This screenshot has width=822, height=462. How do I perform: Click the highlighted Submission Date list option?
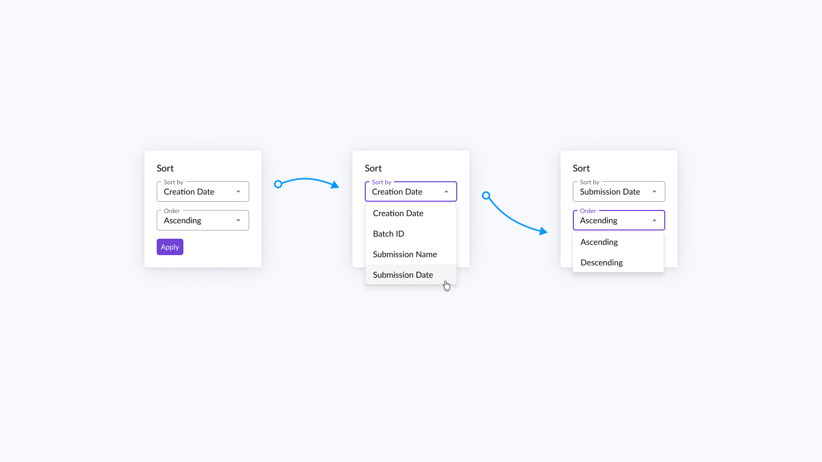(x=403, y=275)
